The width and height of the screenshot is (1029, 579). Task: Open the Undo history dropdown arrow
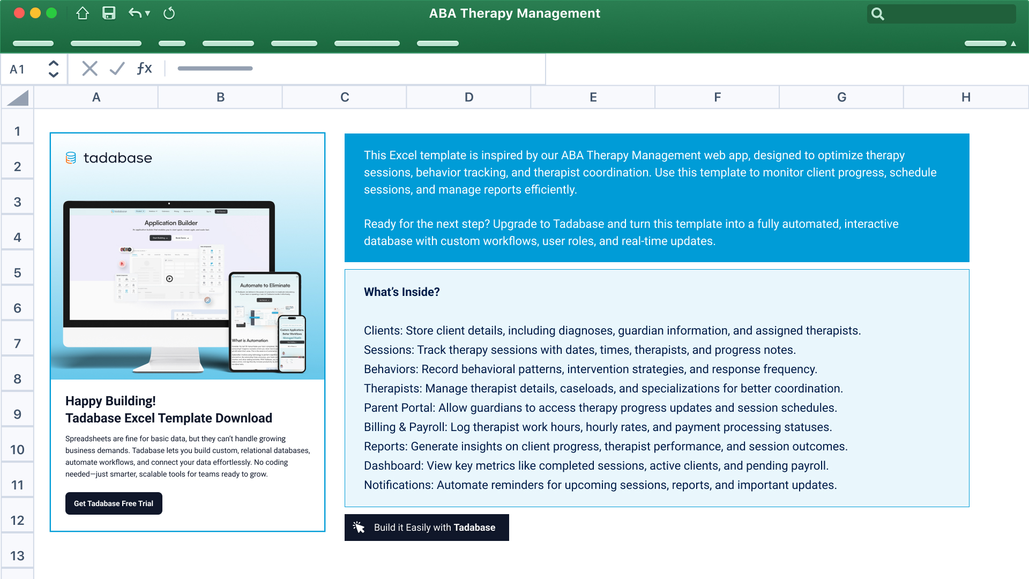(x=148, y=13)
